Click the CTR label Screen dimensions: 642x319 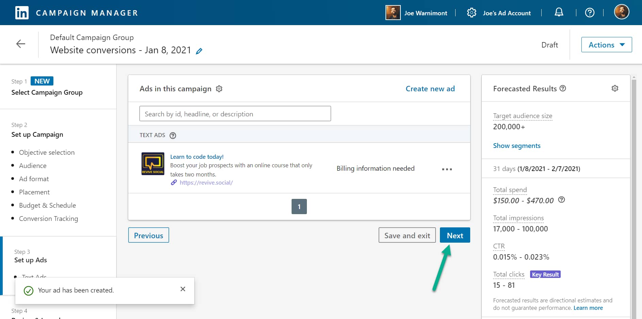(x=499, y=246)
